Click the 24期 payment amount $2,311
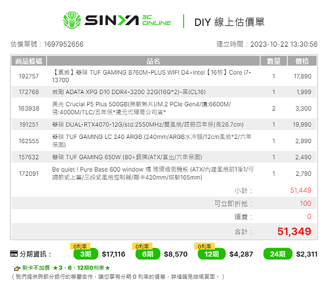This screenshot has height=290, width=328. (307, 254)
